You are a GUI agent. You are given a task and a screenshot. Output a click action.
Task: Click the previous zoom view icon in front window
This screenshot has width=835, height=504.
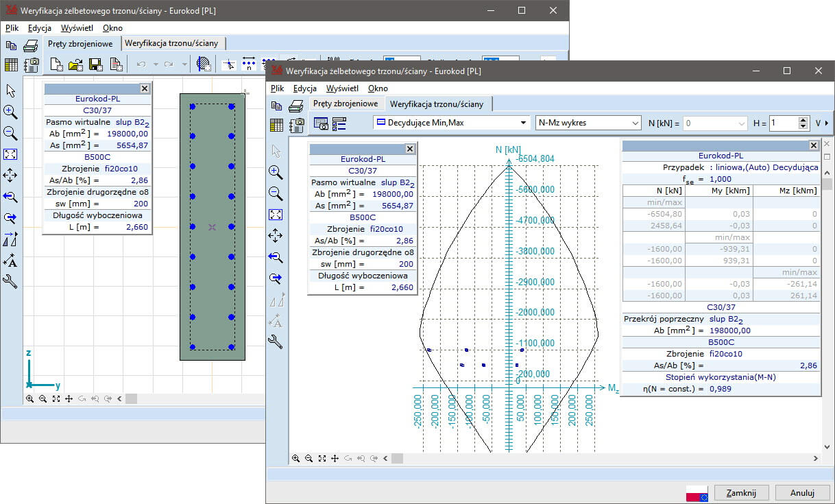pyautogui.click(x=276, y=257)
